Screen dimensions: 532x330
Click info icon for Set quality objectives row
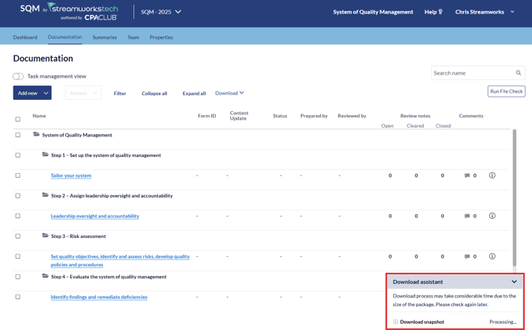click(492, 256)
